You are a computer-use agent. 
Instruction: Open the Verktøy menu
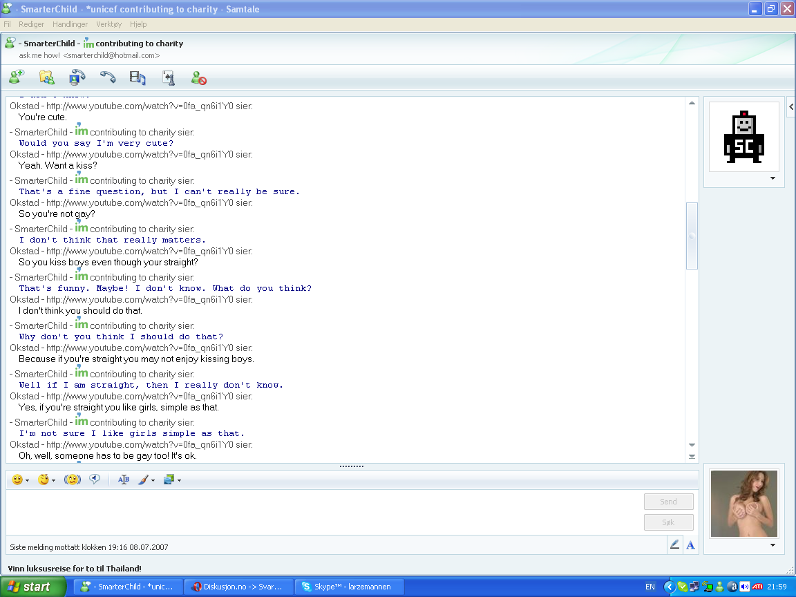coord(108,24)
